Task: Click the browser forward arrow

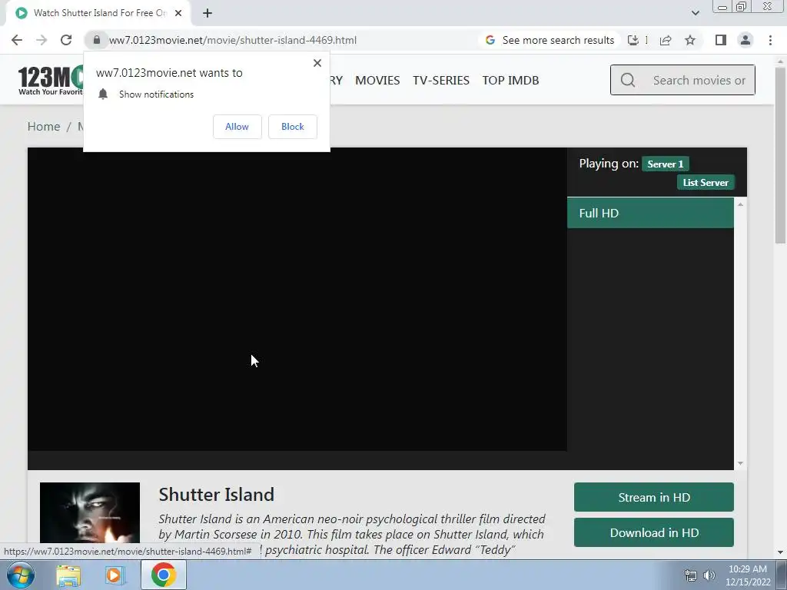Action: point(42,40)
